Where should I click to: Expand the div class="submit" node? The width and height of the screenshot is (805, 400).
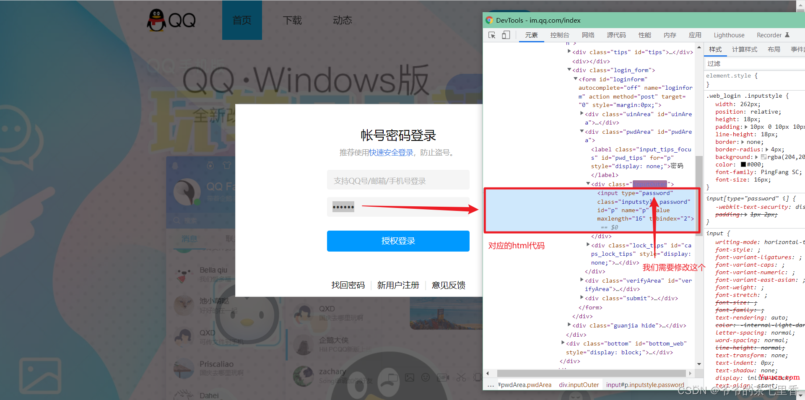(582, 298)
